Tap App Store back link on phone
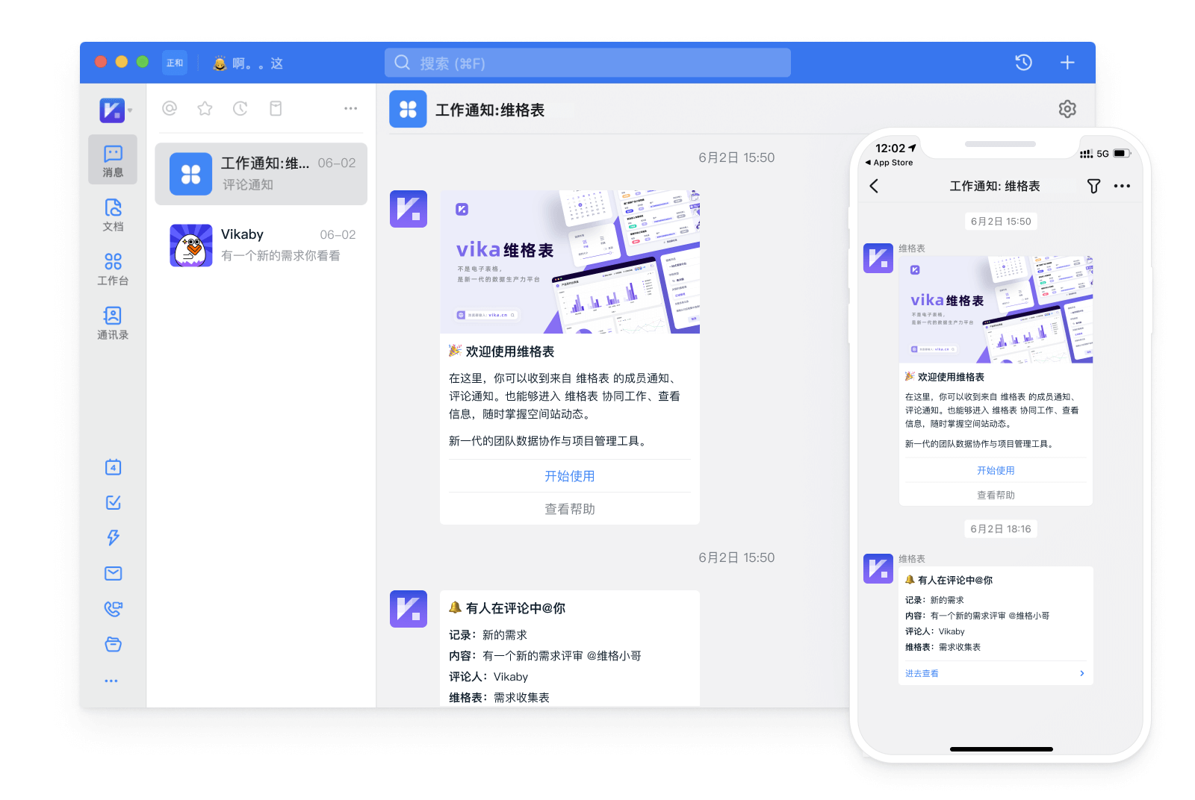This screenshot has width=1195, height=800. [x=889, y=163]
